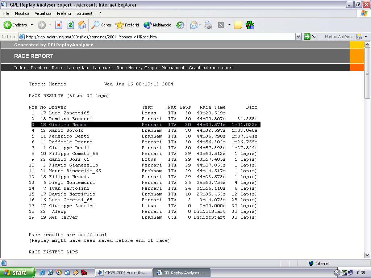Open the File menu
371x278 pixels.
tap(6, 13)
